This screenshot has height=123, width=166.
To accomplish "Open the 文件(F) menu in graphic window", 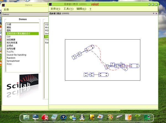I will pos(55,9).
